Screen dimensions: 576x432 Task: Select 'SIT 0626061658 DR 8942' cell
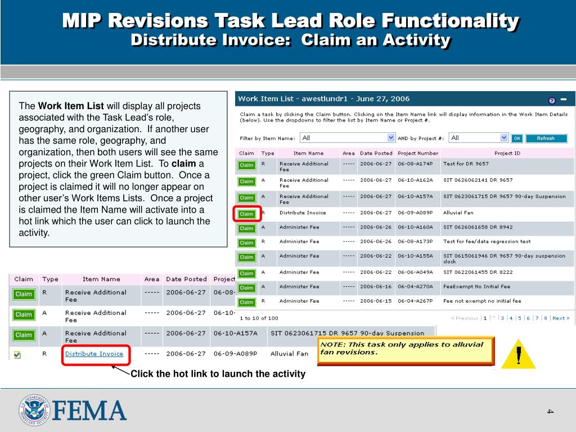(x=478, y=227)
